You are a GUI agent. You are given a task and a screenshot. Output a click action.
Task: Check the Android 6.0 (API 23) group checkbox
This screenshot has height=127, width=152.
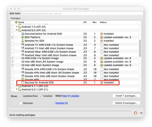[x=12, y=30]
